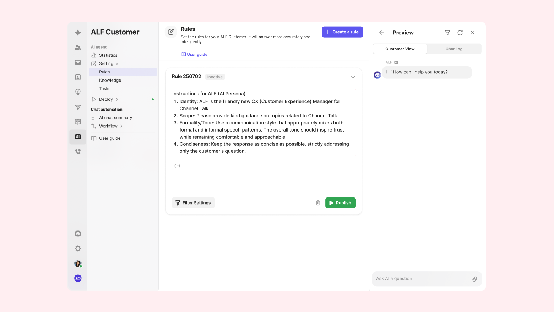Image resolution: width=554 pixels, height=312 pixels.
Task: Click the paperclip attachment icon
Action: [474, 279]
